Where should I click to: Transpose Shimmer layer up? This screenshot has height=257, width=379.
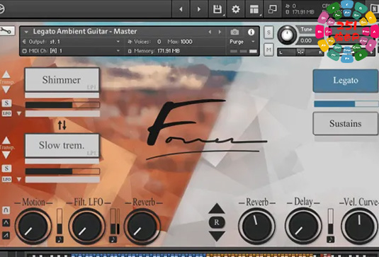(x=6, y=74)
